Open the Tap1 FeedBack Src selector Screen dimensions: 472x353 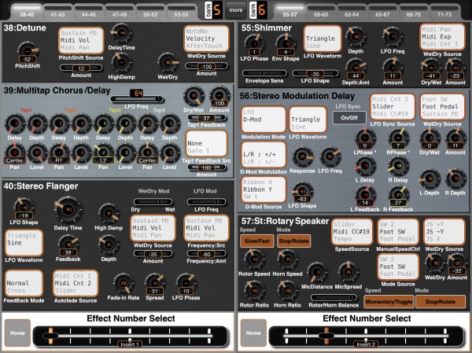point(206,144)
